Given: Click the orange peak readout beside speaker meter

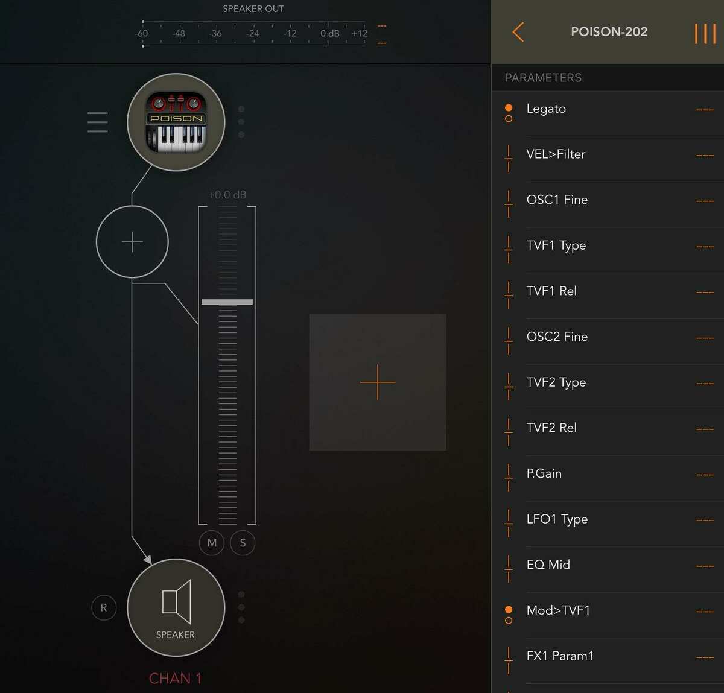Looking at the screenshot, I should [382, 34].
